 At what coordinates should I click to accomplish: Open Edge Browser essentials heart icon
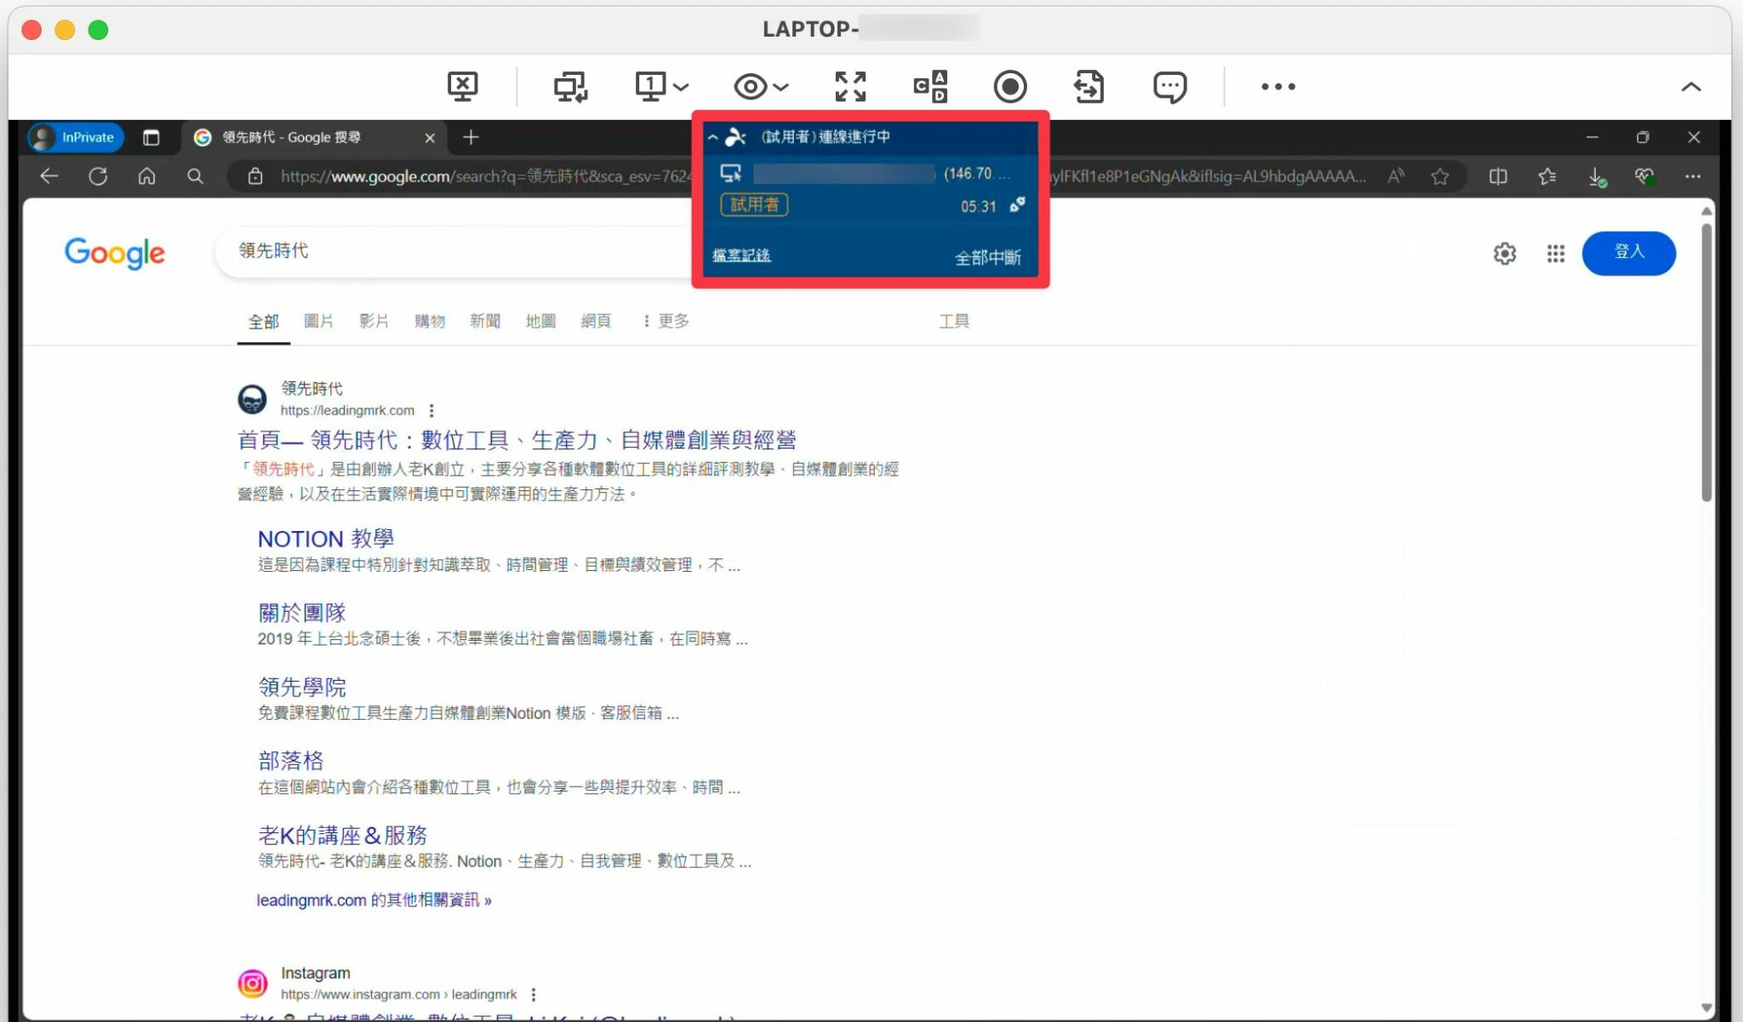[x=1645, y=176]
